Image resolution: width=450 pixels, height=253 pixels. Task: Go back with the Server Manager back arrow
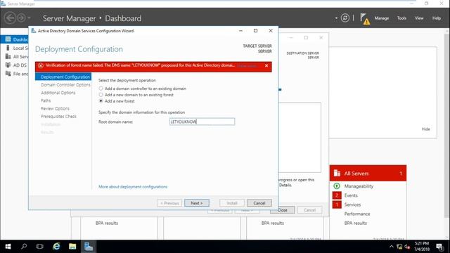pyautogui.click(x=10, y=18)
